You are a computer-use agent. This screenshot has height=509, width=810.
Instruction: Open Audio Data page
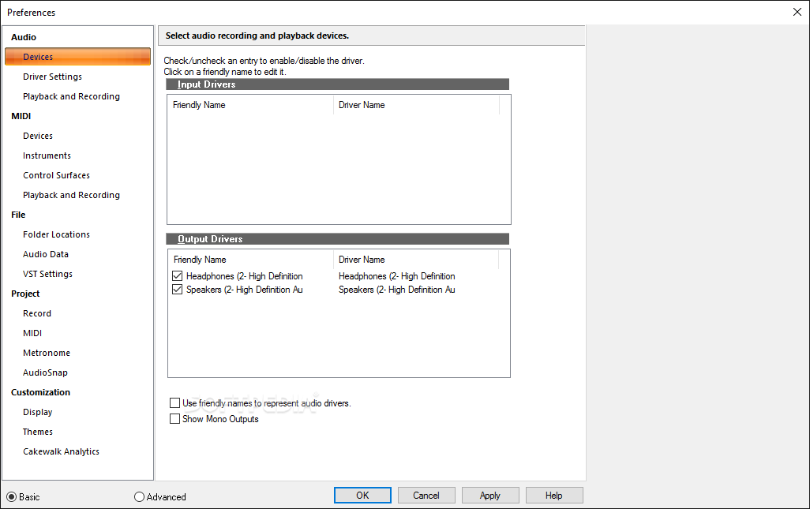pos(46,254)
